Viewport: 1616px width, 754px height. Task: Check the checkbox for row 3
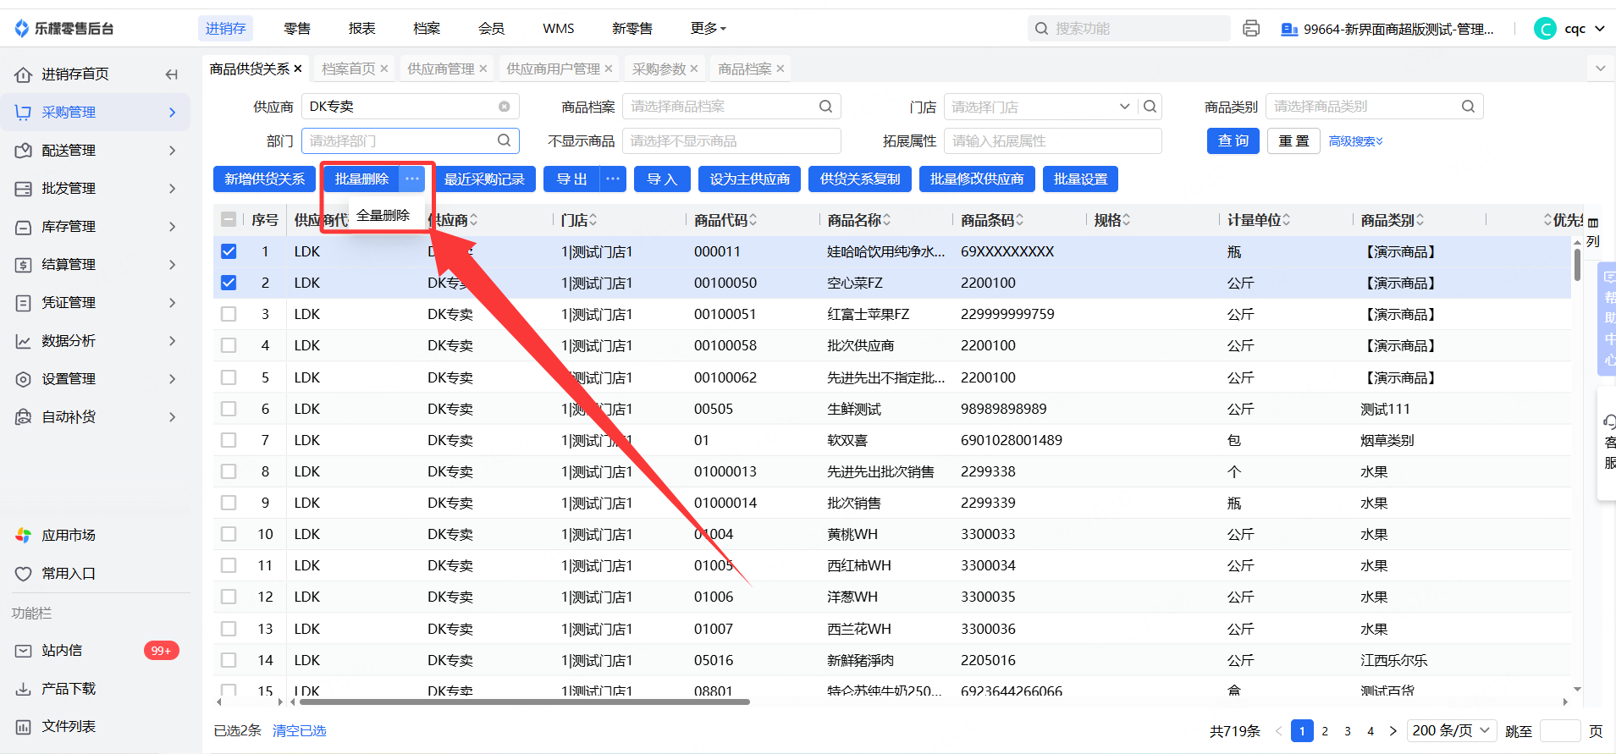(x=229, y=315)
